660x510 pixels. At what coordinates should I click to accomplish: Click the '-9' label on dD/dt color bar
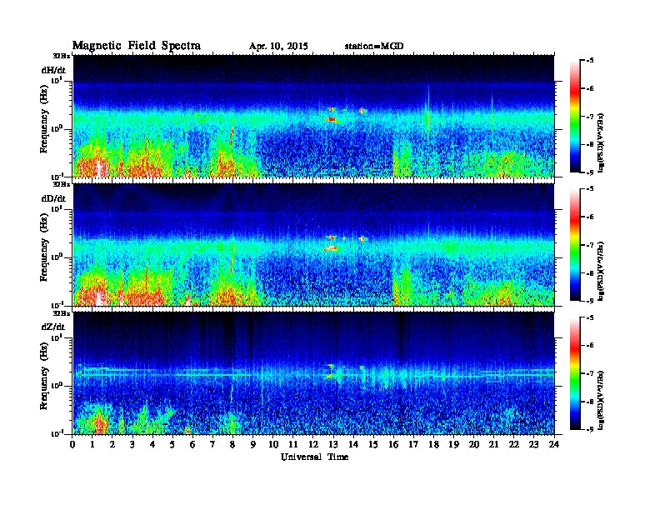click(x=590, y=301)
